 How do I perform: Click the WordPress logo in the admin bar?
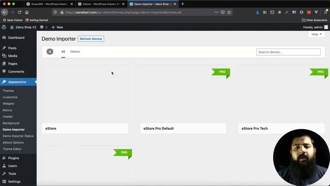tap(4, 27)
